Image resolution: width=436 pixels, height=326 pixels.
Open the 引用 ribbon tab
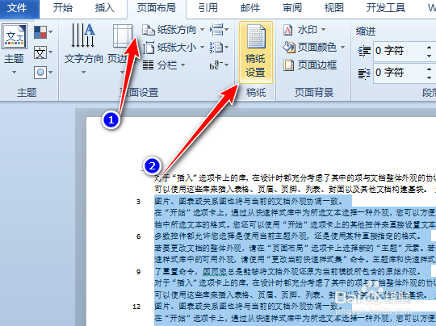[208, 8]
